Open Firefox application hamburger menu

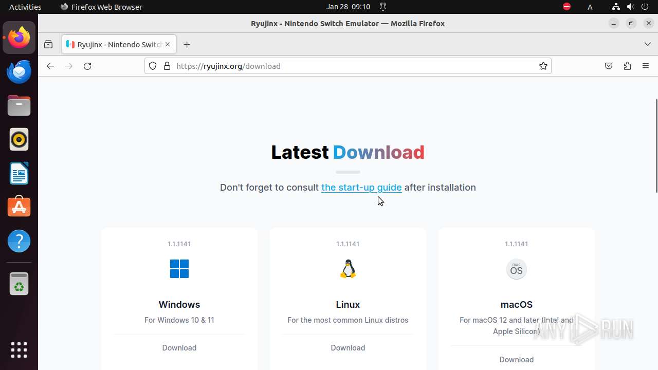pos(646,66)
